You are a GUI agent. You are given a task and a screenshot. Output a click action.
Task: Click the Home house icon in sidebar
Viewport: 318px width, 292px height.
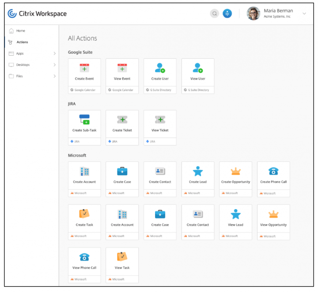[11, 31]
